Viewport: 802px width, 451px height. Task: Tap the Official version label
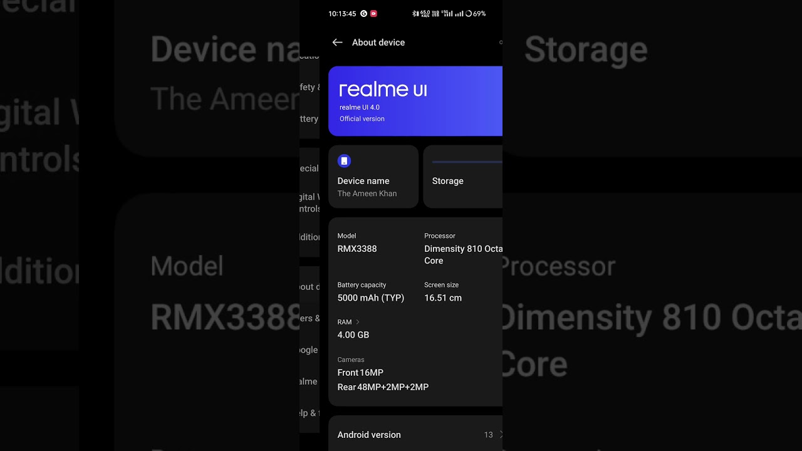pyautogui.click(x=362, y=118)
